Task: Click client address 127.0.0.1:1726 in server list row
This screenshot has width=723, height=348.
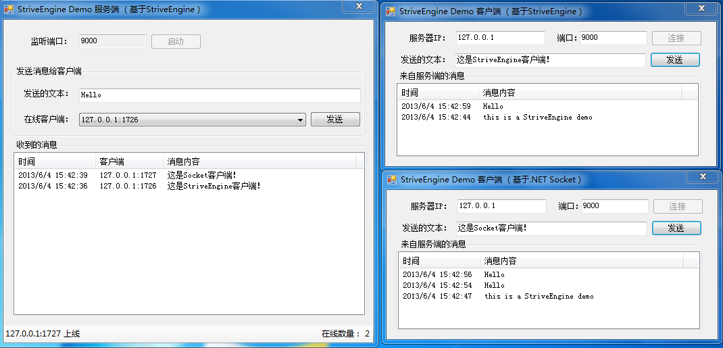Action: point(128,187)
